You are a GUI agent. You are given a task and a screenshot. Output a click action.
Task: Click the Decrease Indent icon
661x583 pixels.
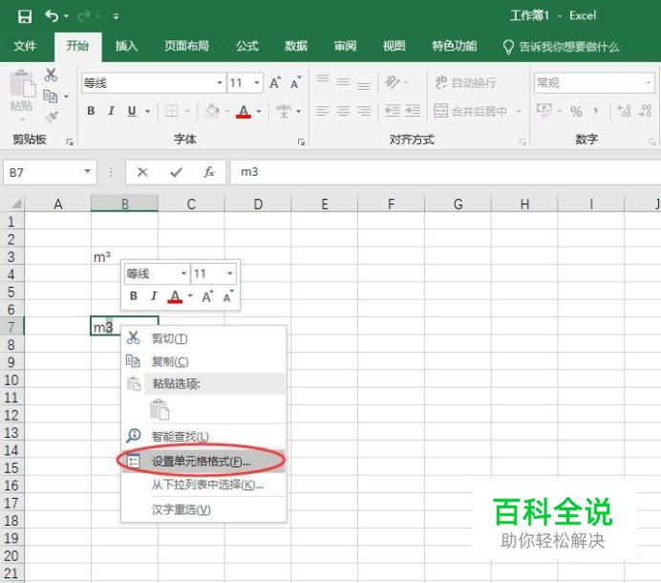(x=392, y=111)
